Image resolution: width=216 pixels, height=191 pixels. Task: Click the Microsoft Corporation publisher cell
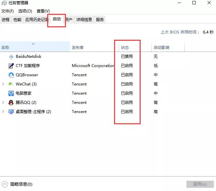93,66
